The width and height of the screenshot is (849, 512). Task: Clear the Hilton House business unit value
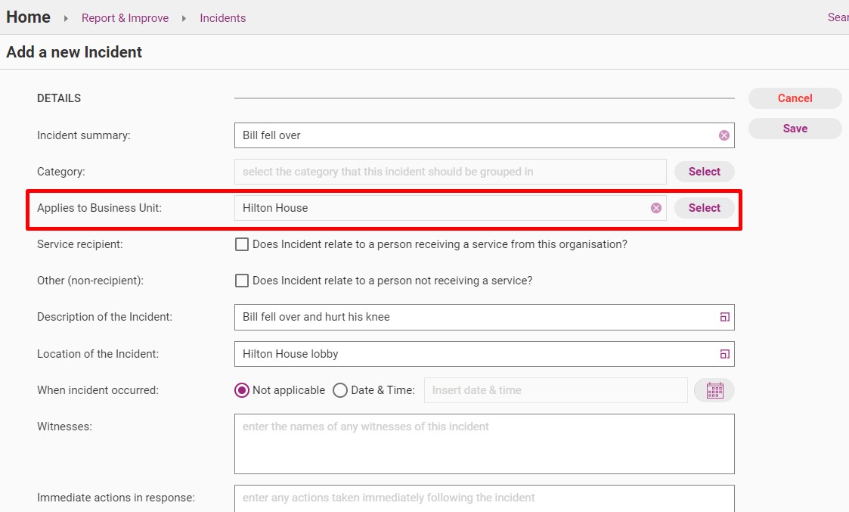click(655, 208)
